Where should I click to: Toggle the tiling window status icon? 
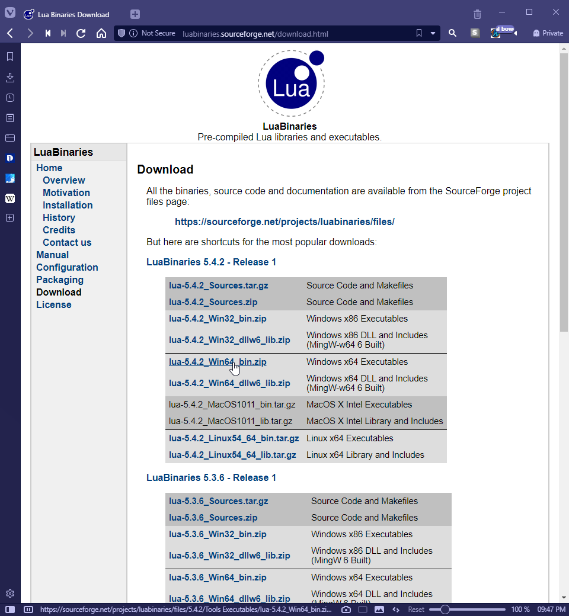[x=363, y=609]
